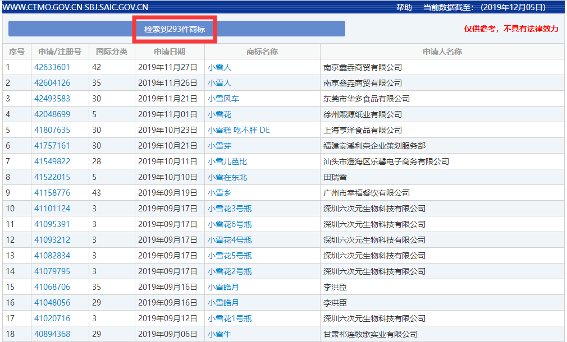
Task: Click the 小雪在东北 trademark link
Action: (x=227, y=177)
